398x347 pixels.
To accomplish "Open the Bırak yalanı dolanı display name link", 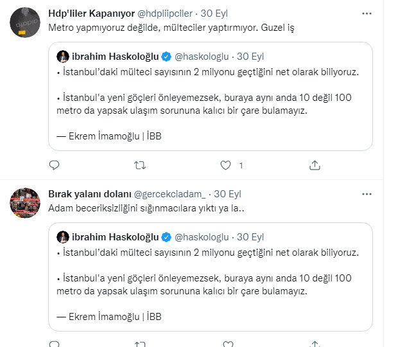I will pos(89,193).
